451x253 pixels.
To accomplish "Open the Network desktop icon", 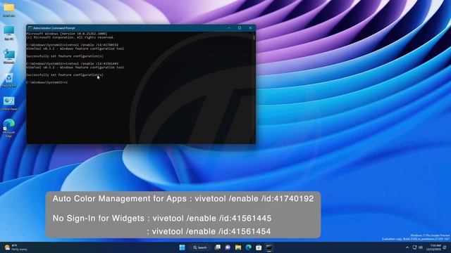I will pyautogui.click(x=9, y=56).
